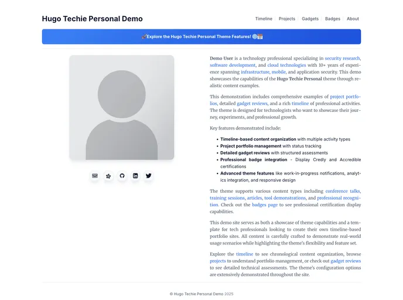The height and width of the screenshot is (300, 403).
Task: Open the GitHub profile icon
Action: pos(122,176)
